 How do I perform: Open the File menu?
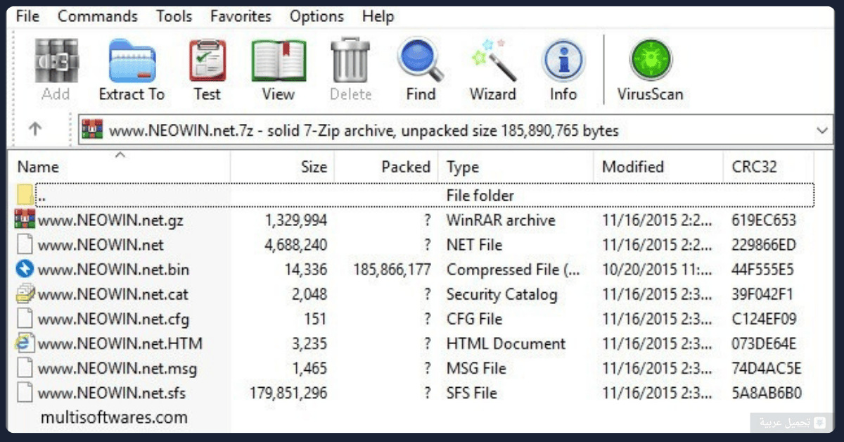[27, 16]
